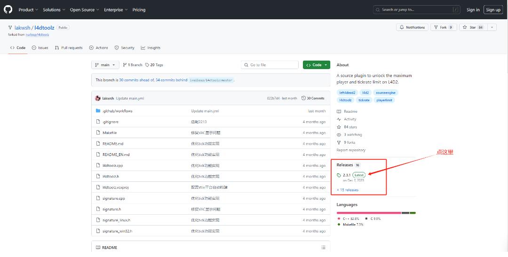Open the forked-from ivailosp/l4dtoolz link
This screenshot has width=508, height=257.
click(x=37, y=34)
